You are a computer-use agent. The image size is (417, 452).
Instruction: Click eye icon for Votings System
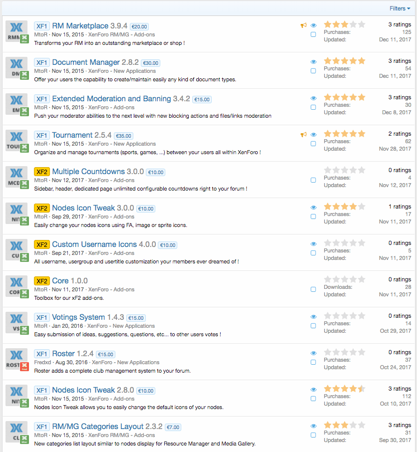(x=314, y=317)
